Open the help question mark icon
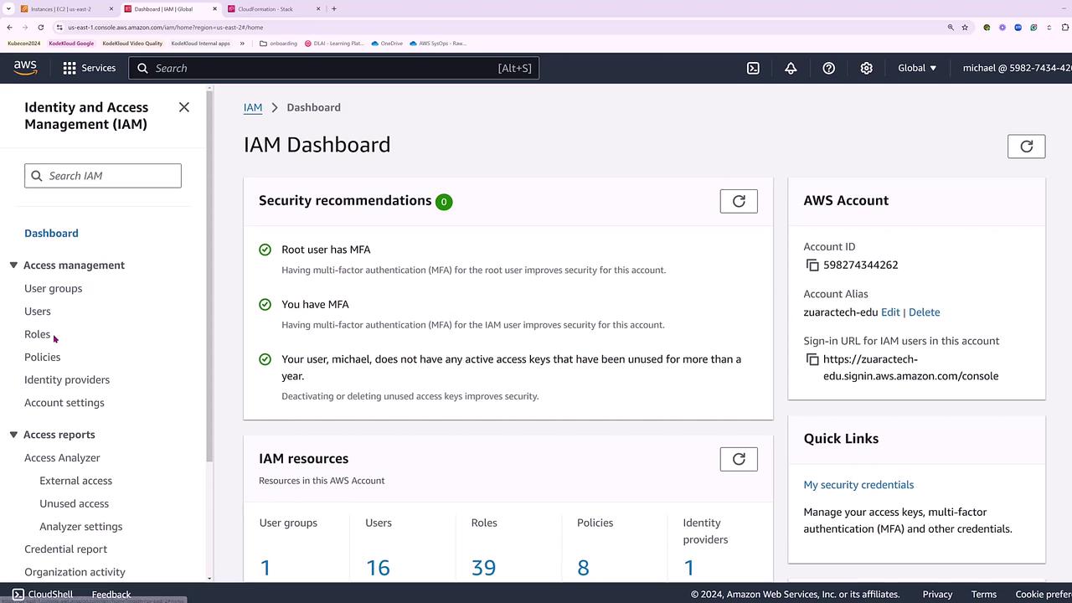 (x=828, y=68)
